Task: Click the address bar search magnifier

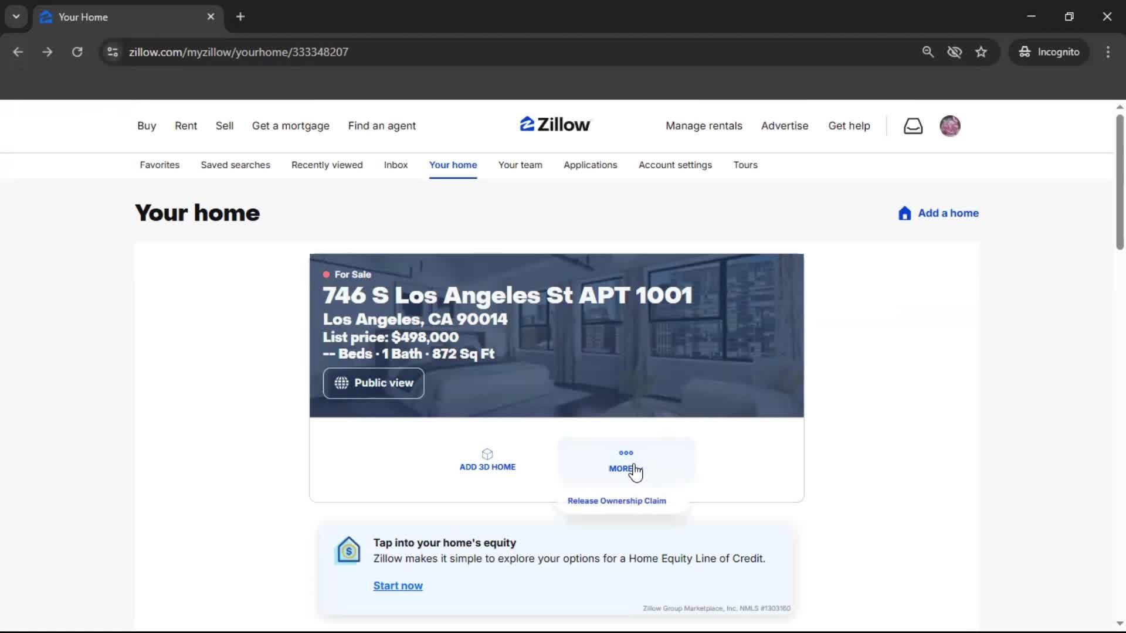Action: tap(928, 52)
